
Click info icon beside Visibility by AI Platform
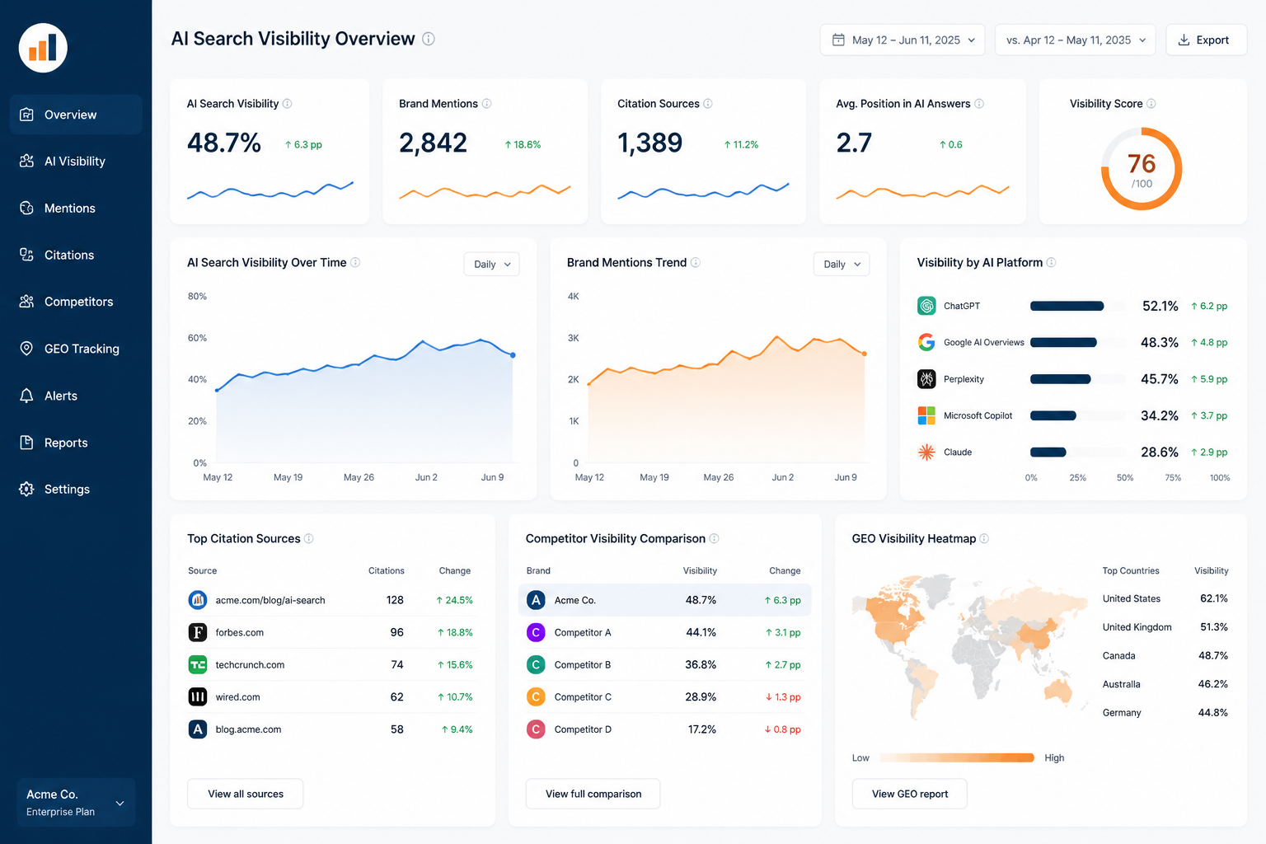pos(1051,262)
